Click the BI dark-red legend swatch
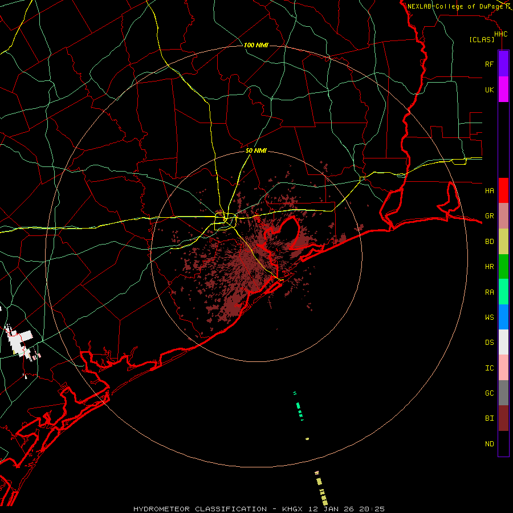513x513 pixels. 503,418
